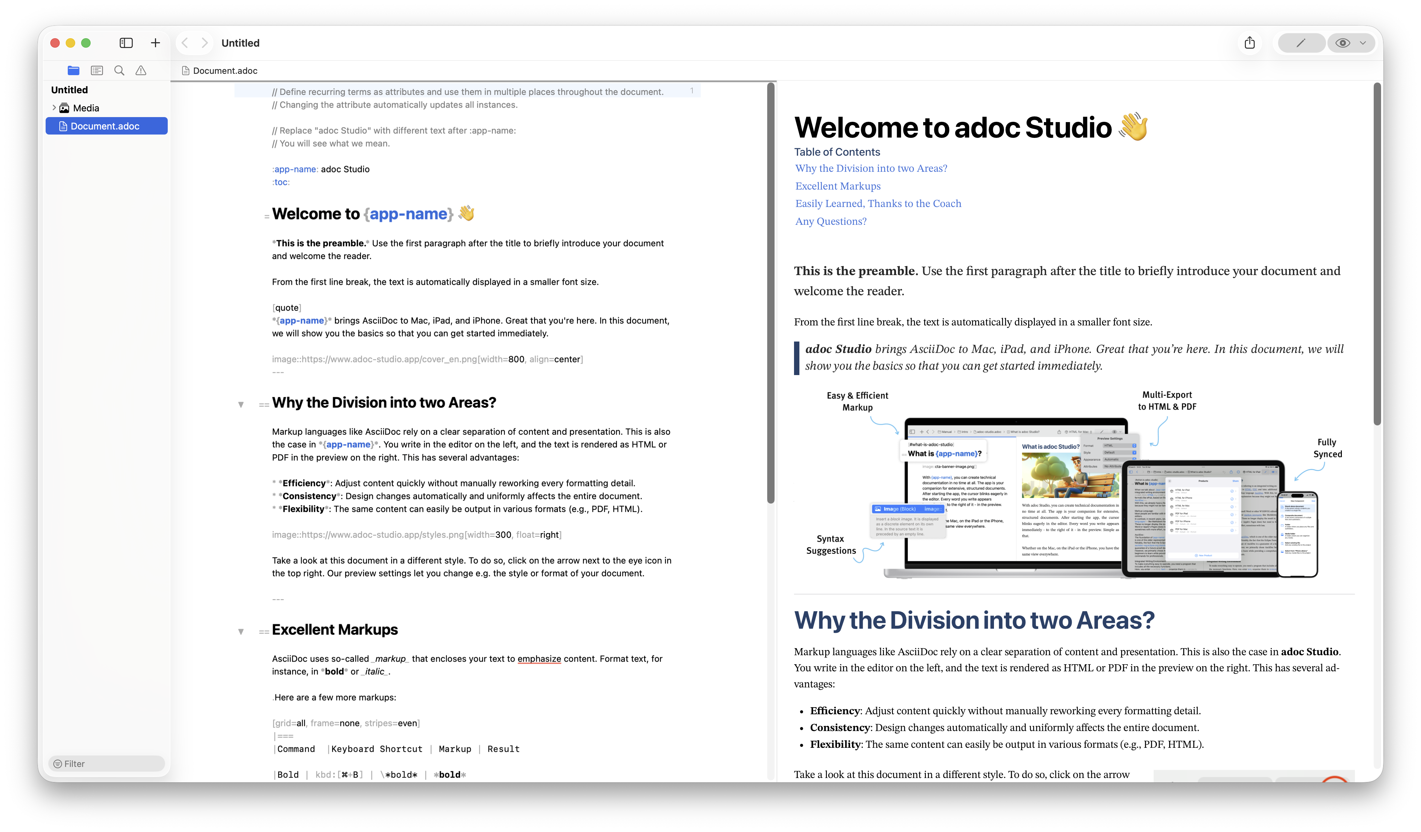Expand the Media folder chevron
Screen dimensions: 1421x832
coord(54,108)
